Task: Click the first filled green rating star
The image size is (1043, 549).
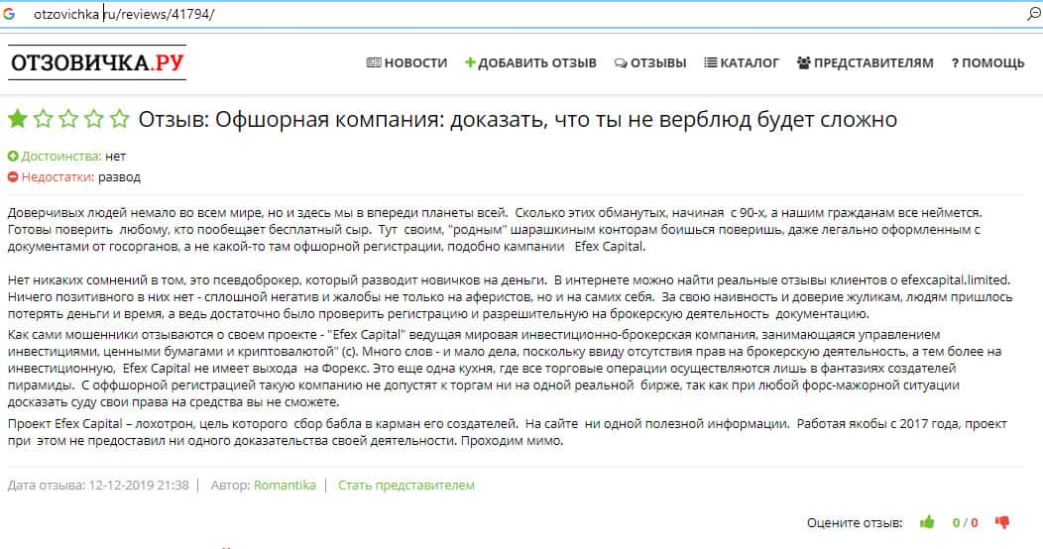Action: (x=17, y=119)
